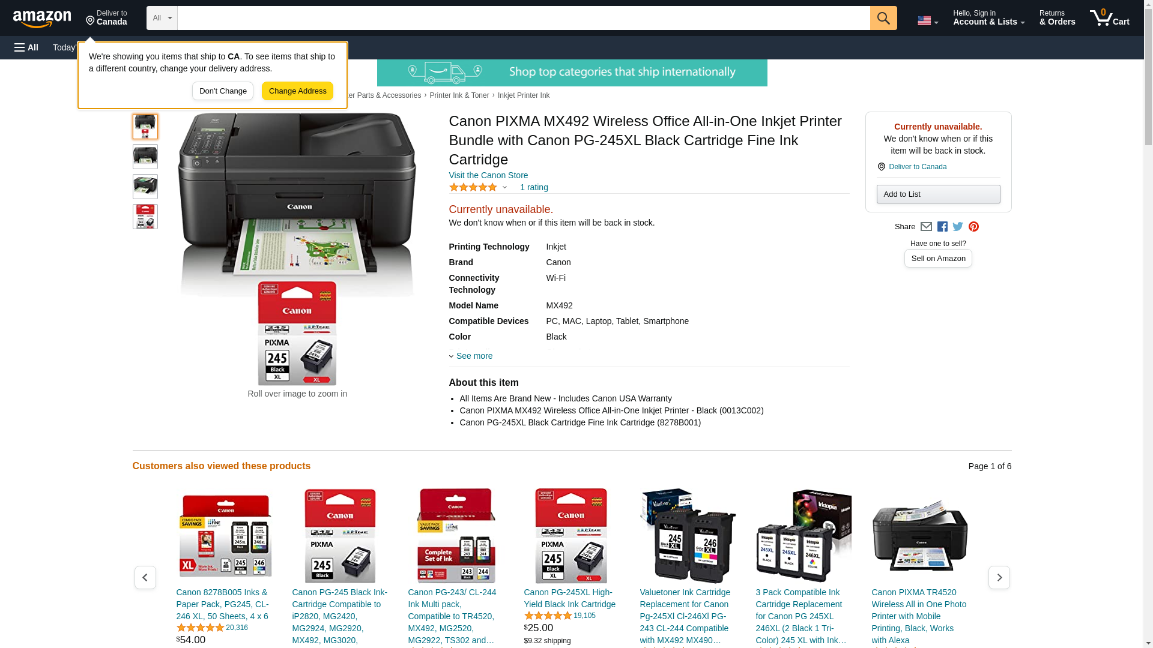Share via email envelope icon
Screen dimensions: 1153x648
(926, 227)
